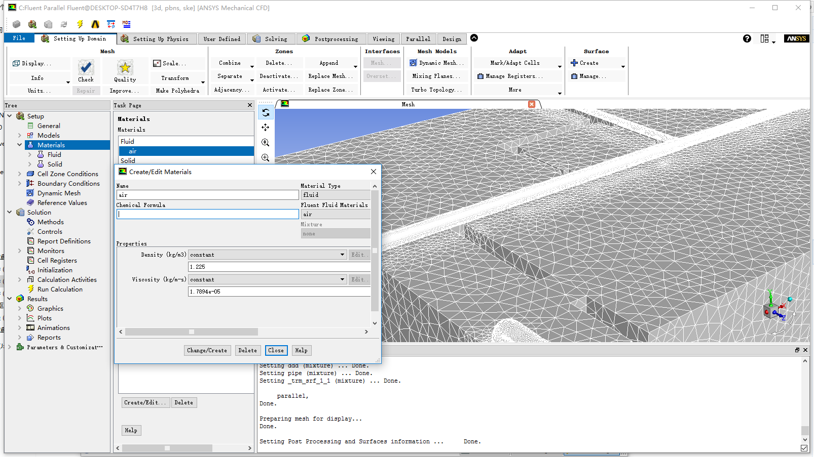Switch to Viewing tab
The height and width of the screenshot is (457, 814).
pyautogui.click(x=383, y=39)
